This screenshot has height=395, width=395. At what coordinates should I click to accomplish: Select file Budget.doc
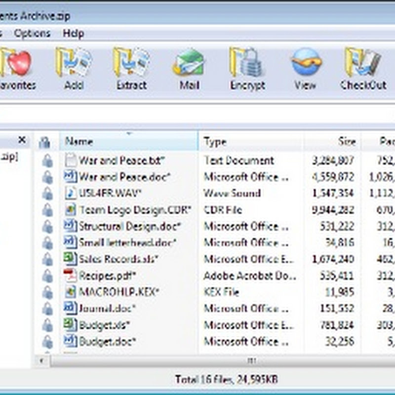(x=107, y=342)
